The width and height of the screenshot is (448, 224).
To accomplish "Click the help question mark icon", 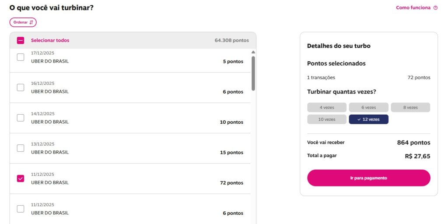I will pos(435,8).
